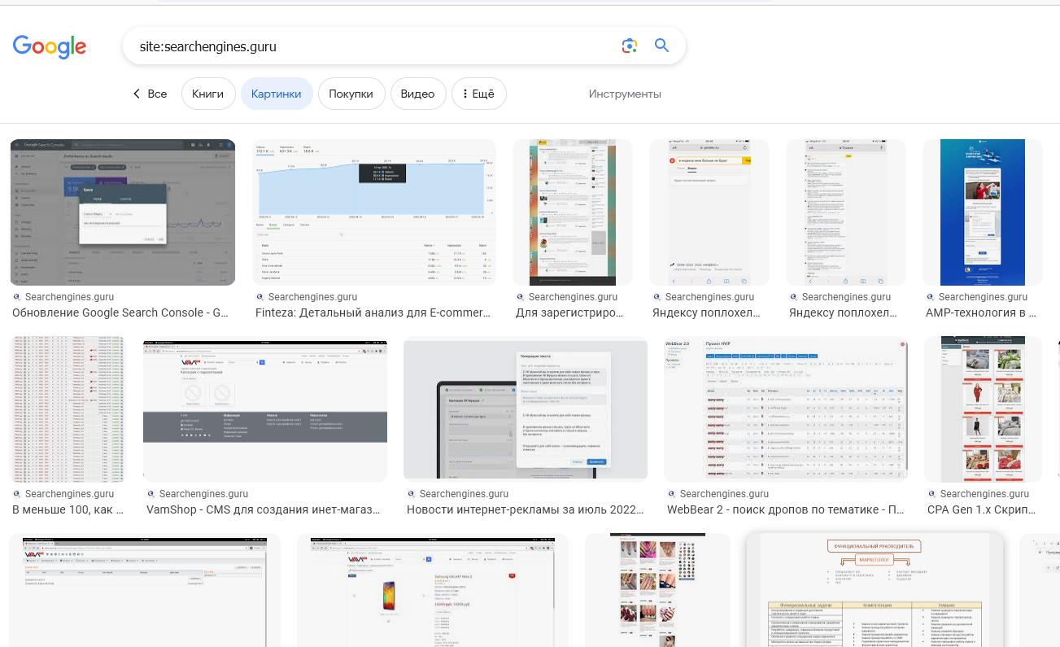Open the blue AMP-технология thumbnail
Viewport: 1060px width, 647px height.
983,212
